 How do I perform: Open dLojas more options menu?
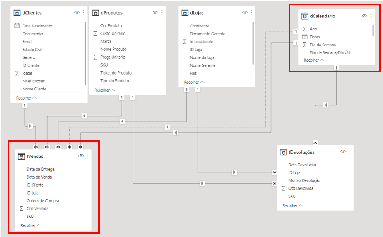[x=251, y=12]
